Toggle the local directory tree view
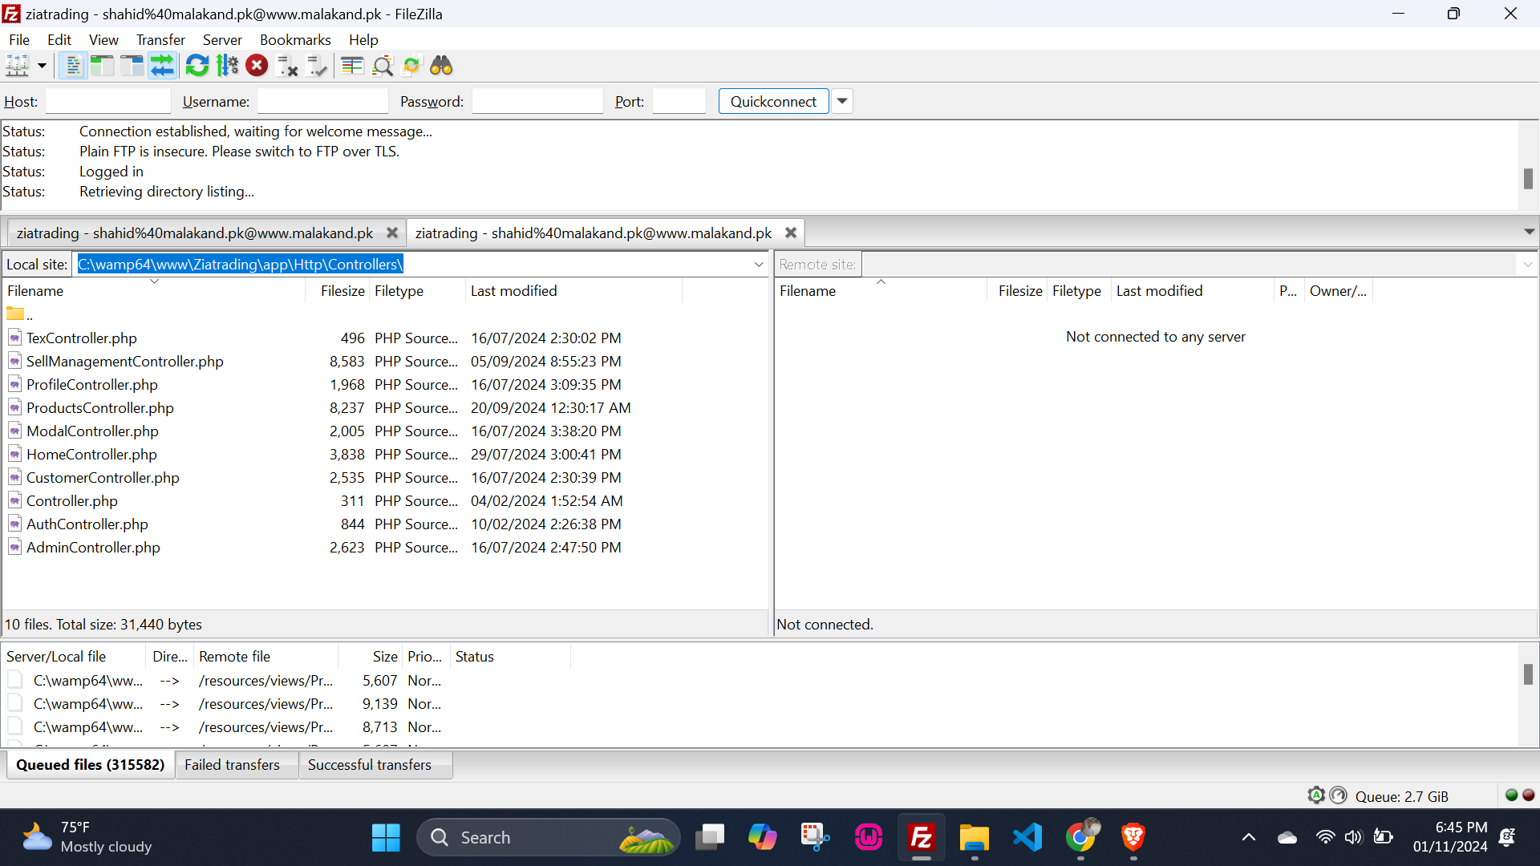 pyautogui.click(x=102, y=66)
